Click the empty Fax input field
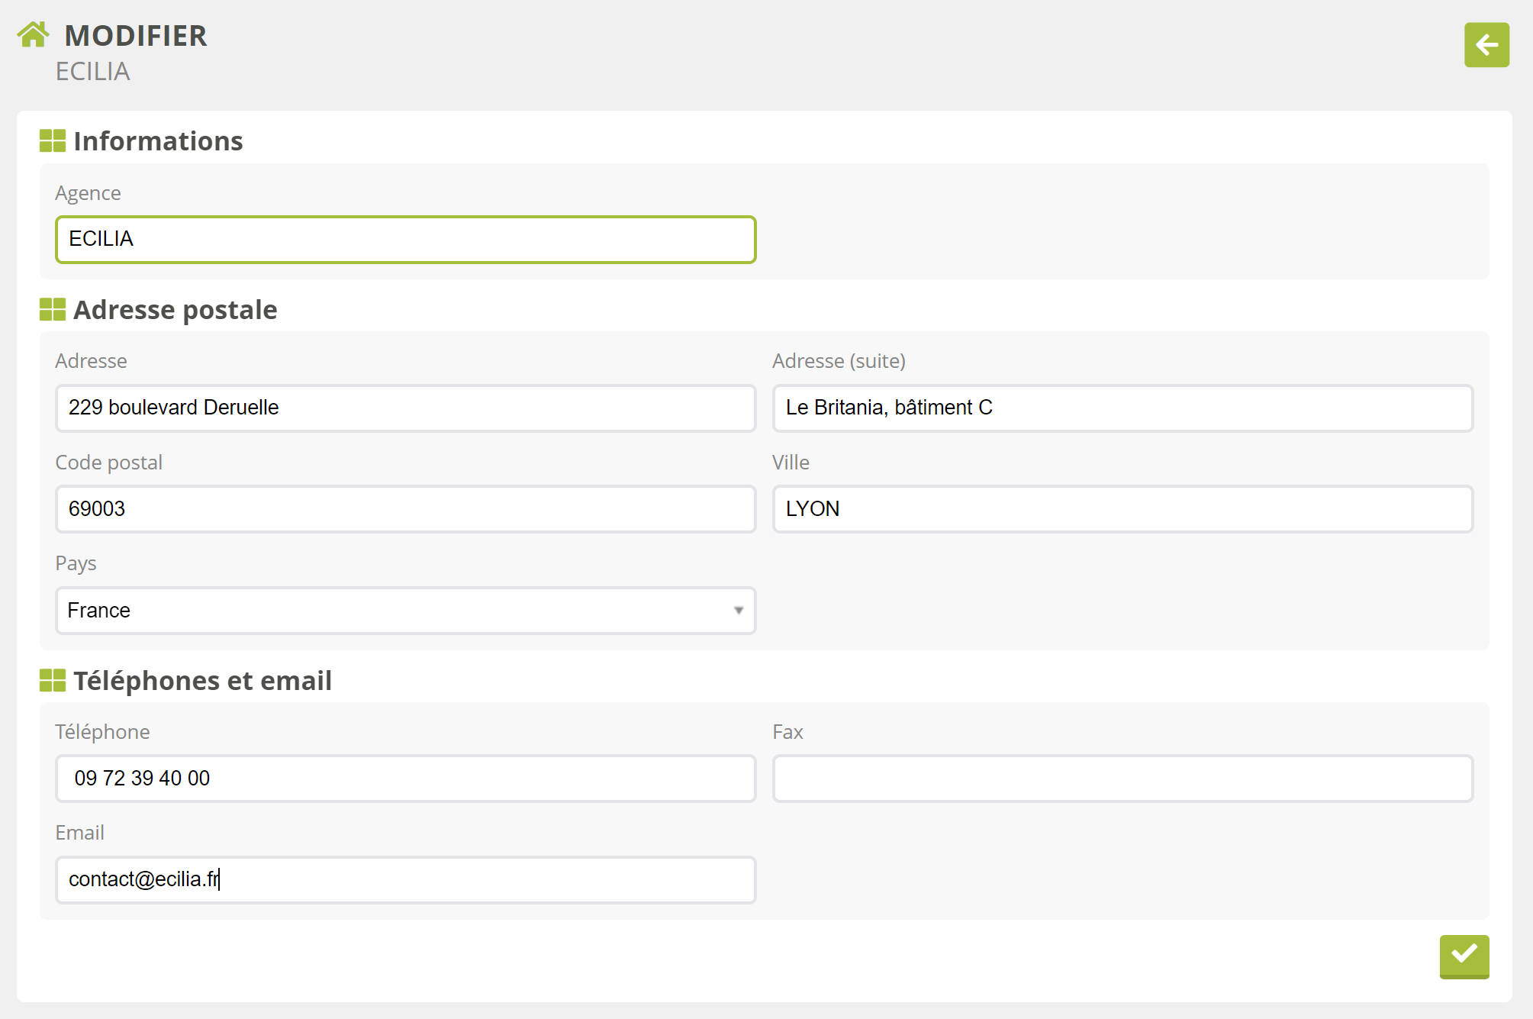Screen dimensions: 1533x1019 [x=1122, y=779]
